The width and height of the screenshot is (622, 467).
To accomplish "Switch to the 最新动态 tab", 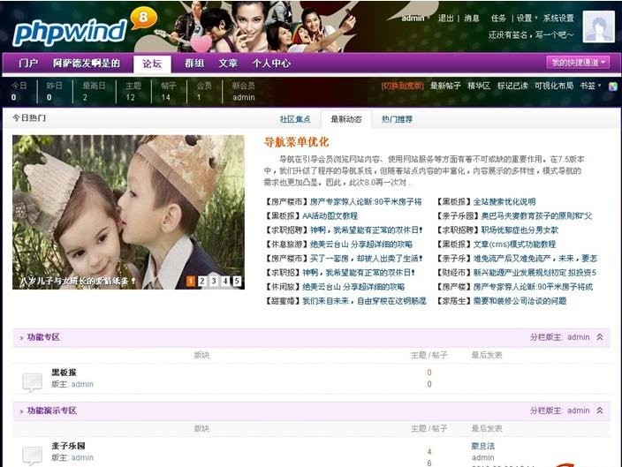I will point(346,119).
